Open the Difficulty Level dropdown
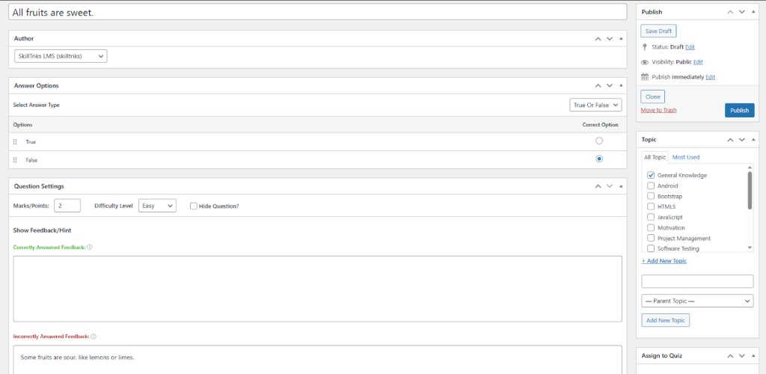The height and width of the screenshot is (374, 766). 157,206
